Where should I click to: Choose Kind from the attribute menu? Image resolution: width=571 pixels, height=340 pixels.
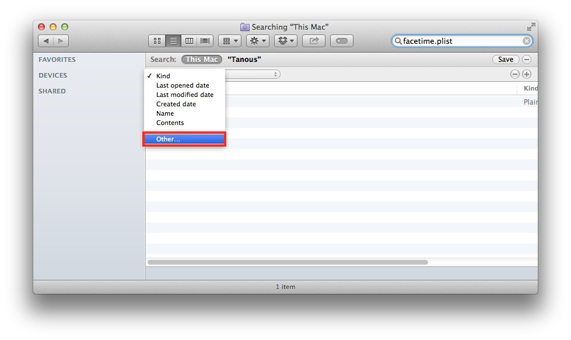click(x=184, y=76)
